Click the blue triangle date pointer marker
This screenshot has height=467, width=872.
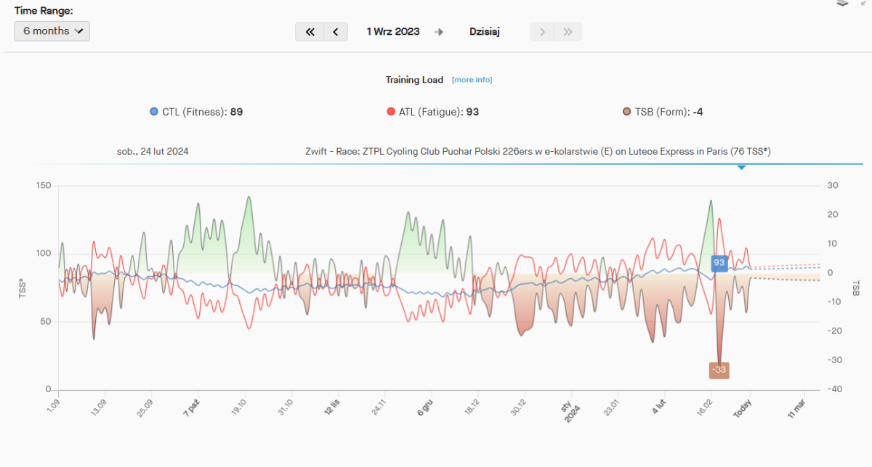[741, 168]
